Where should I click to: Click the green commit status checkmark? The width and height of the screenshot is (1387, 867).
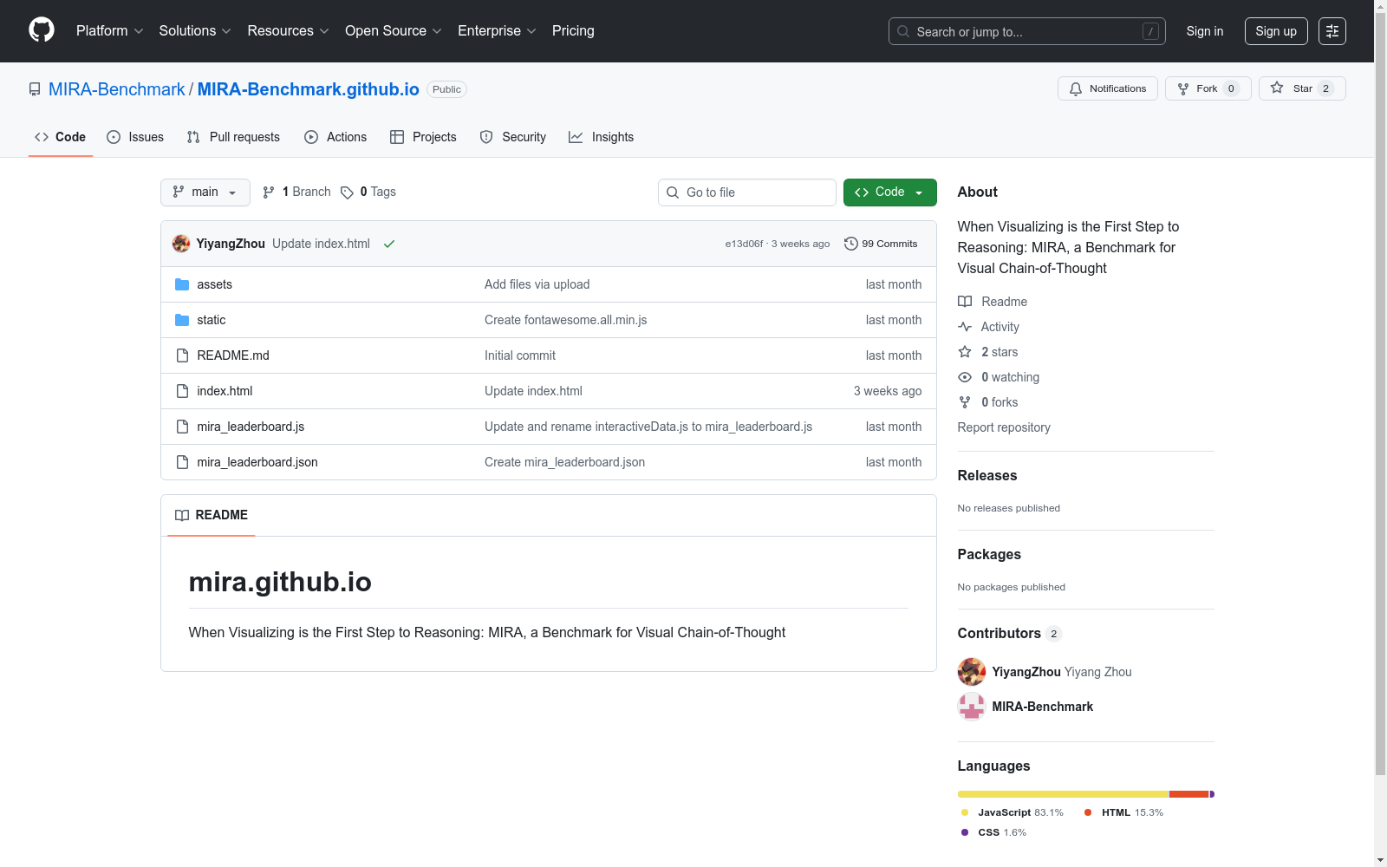(x=389, y=244)
